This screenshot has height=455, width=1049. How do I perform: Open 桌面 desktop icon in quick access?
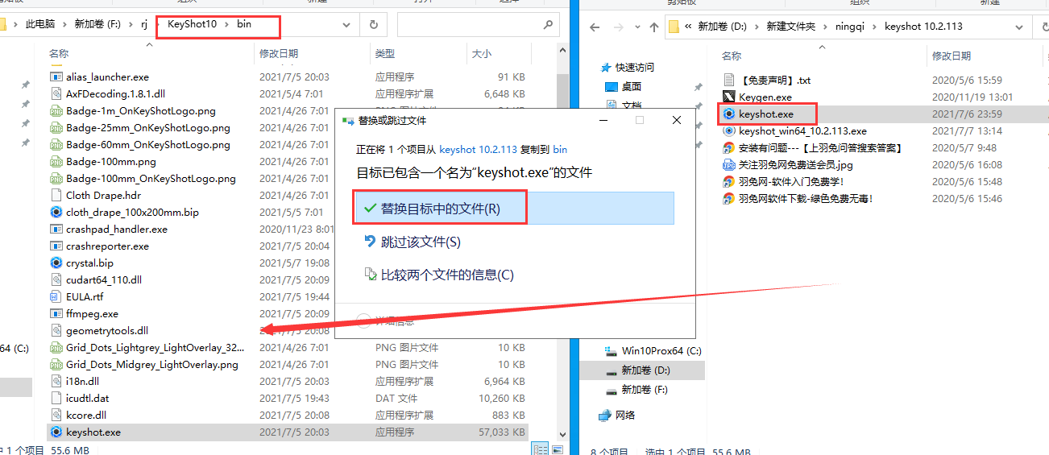(x=612, y=87)
